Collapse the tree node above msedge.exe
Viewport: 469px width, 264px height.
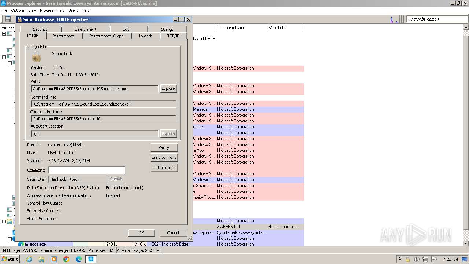(x=10, y=239)
